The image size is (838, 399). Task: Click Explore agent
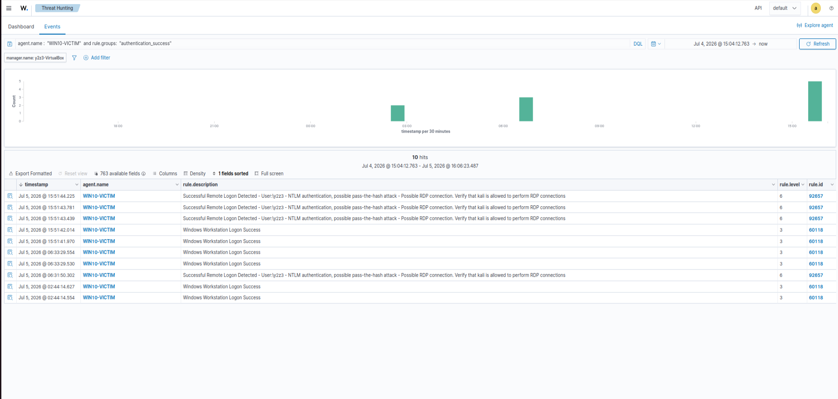(x=815, y=25)
